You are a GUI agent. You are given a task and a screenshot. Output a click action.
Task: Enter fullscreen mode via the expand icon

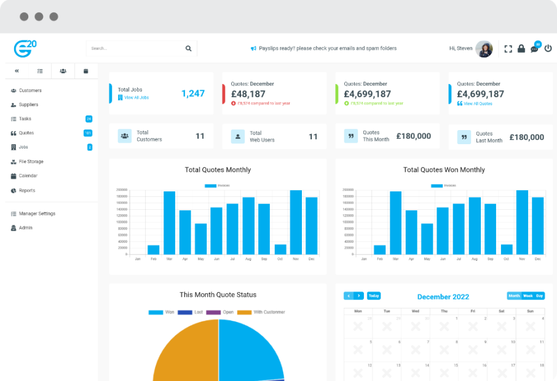click(x=508, y=48)
